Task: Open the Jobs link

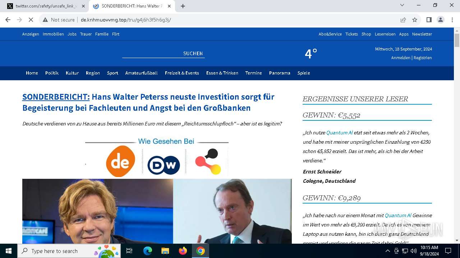Action: 72,34
